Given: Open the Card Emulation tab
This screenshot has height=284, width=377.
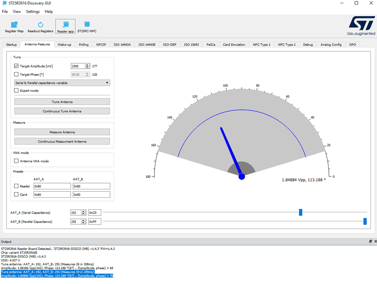Looking at the screenshot, I should pyautogui.click(x=233, y=45).
